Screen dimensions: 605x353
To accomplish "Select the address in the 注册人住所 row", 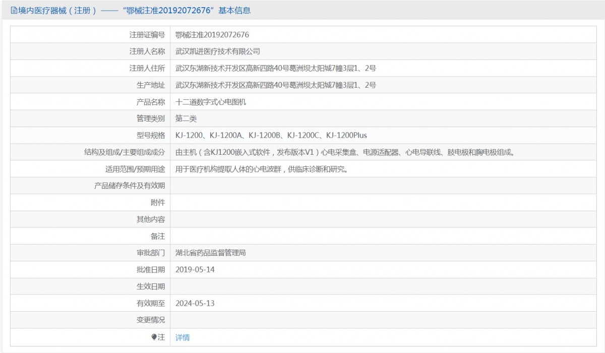I will [275, 68].
